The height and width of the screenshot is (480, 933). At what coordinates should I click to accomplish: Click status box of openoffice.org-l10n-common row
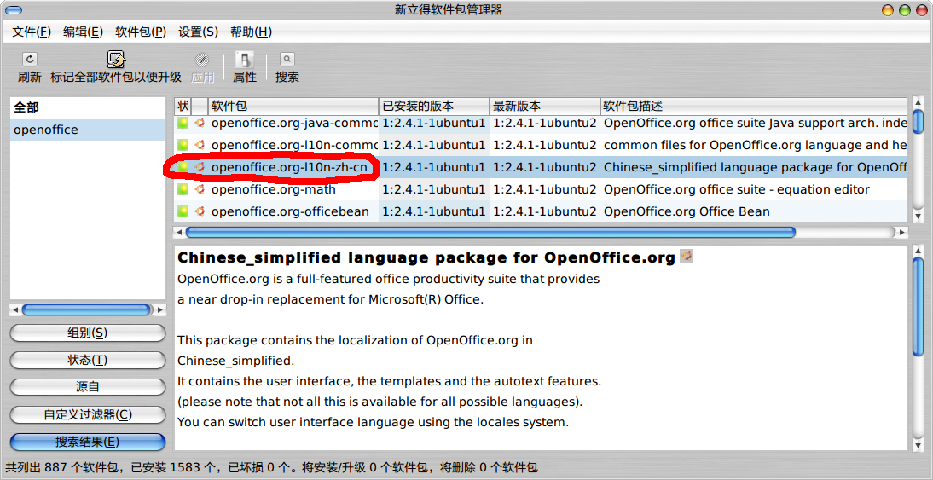(183, 145)
